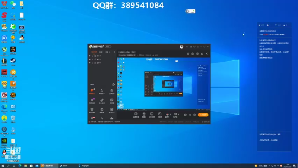Hide the 文本1 layer via eye icon
Viewport: 298px width, 168px height.
[89, 56]
